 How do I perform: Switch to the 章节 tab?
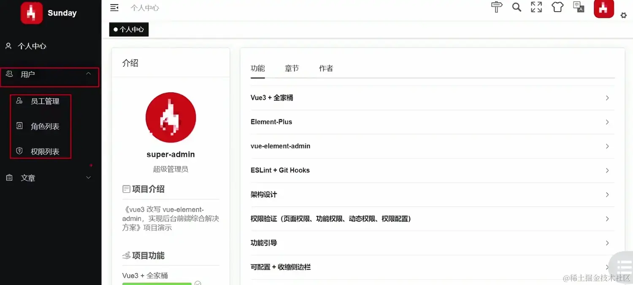point(292,68)
